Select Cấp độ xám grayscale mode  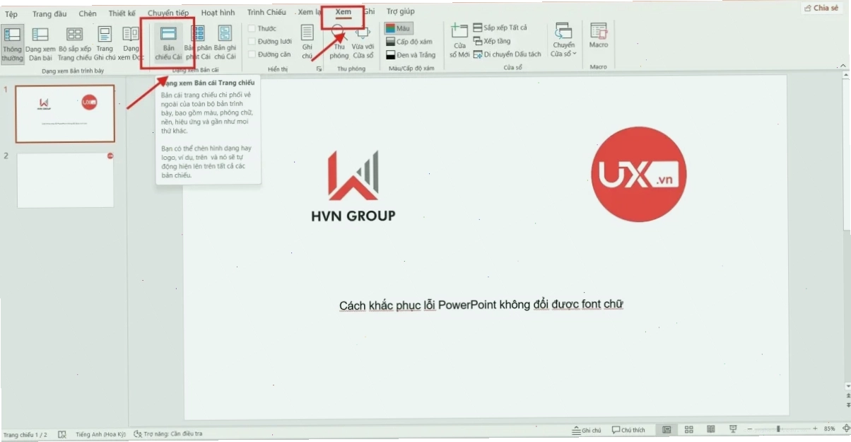click(409, 42)
